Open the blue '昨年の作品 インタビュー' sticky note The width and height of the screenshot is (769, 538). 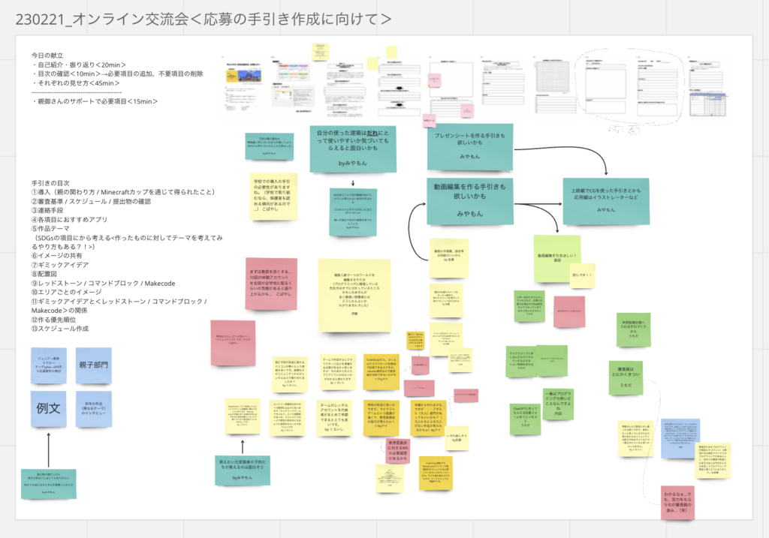click(93, 409)
